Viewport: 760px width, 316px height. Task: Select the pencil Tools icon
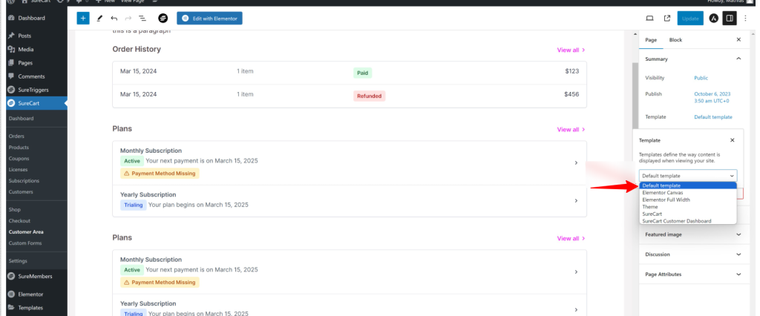tap(99, 18)
